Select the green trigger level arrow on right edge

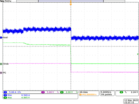(138, 54)
